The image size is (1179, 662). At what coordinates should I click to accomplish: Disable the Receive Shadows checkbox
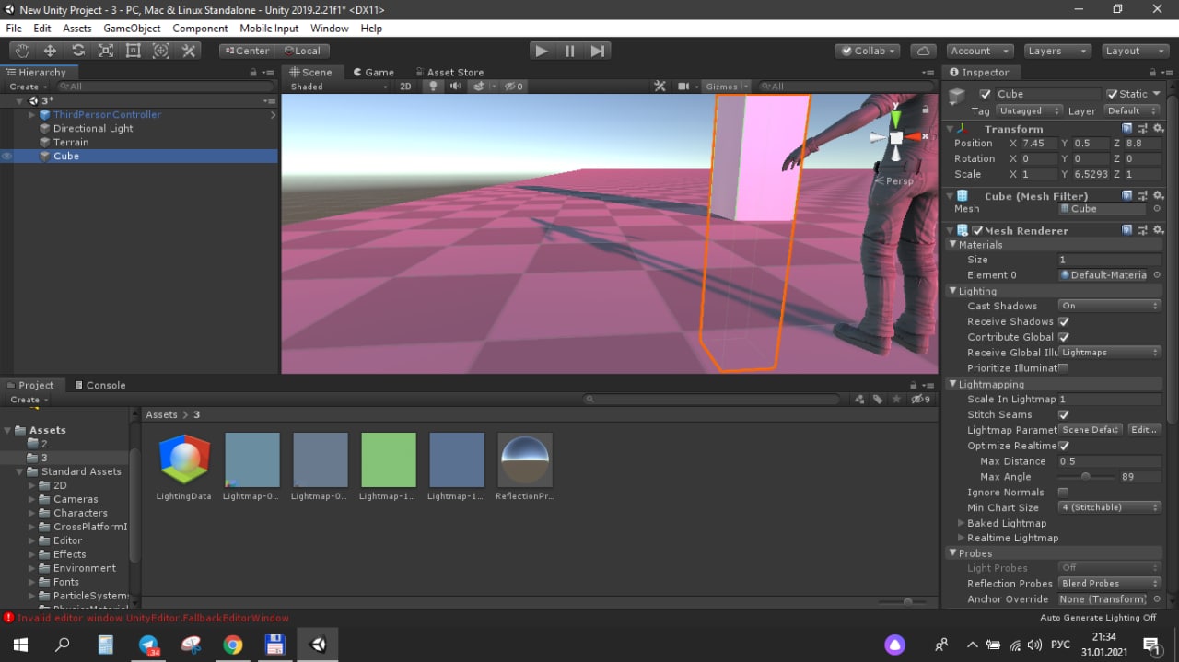pyautogui.click(x=1064, y=321)
